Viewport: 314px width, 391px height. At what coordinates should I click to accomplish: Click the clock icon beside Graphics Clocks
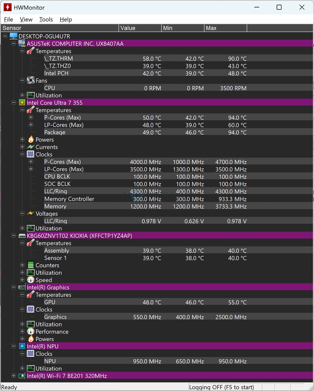pos(31,309)
